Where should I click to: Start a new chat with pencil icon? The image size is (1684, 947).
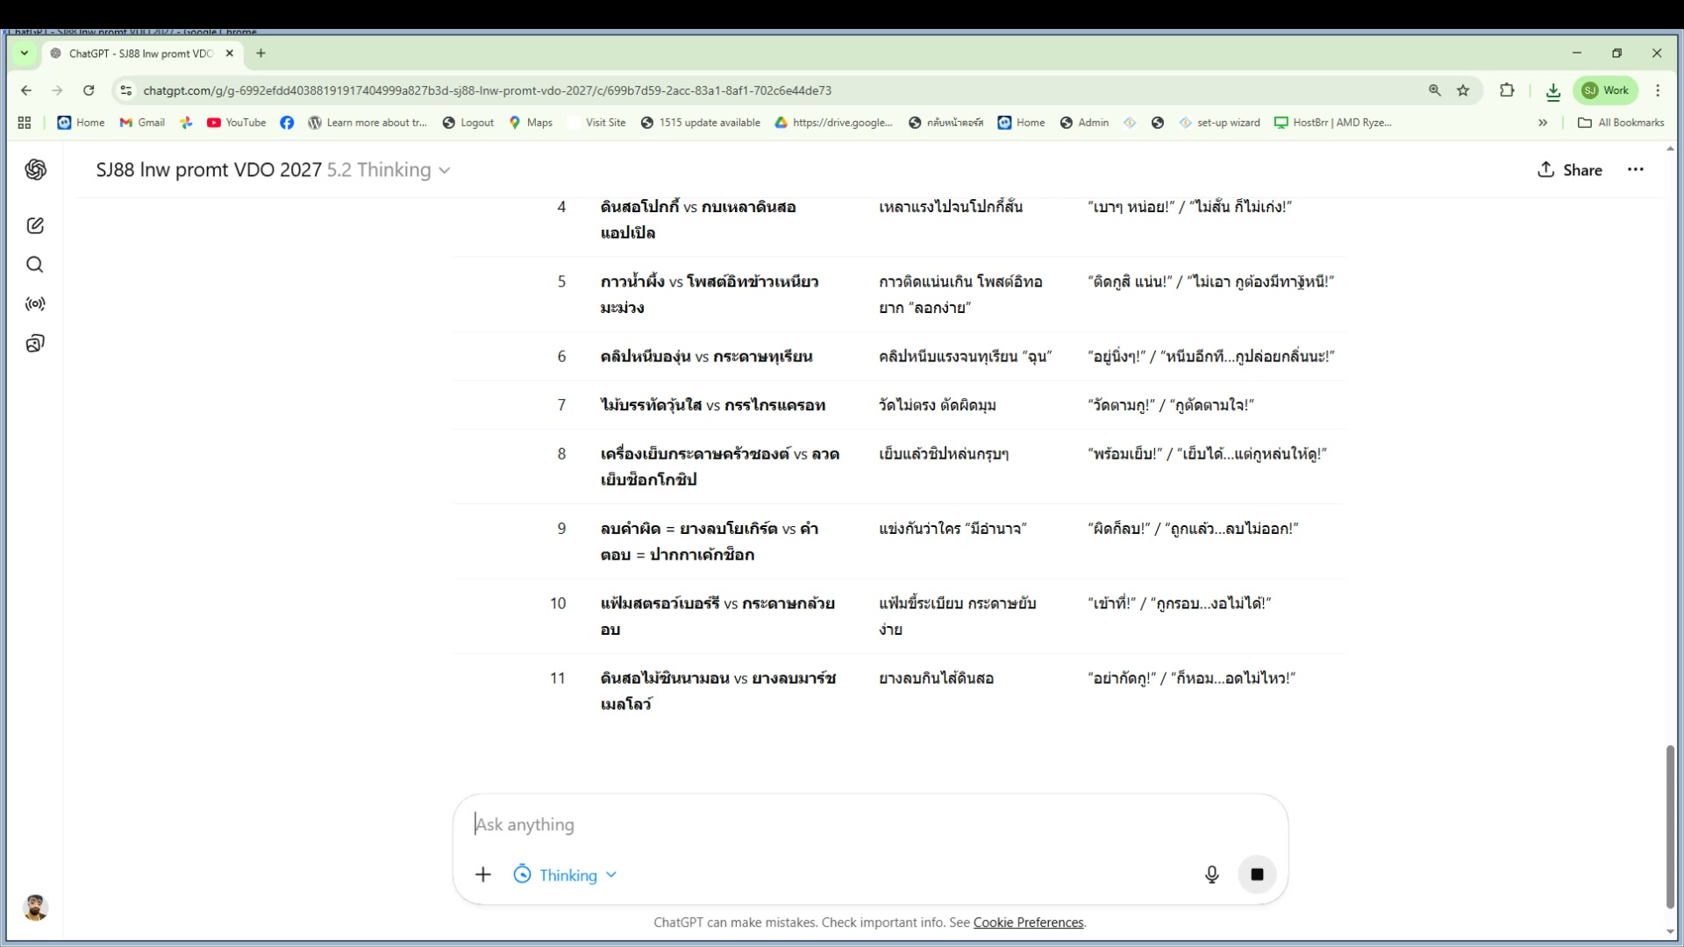tap(35, 226)
